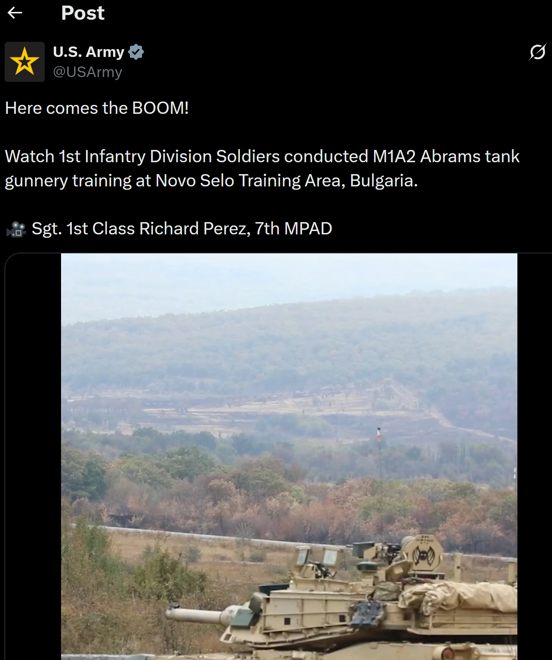Play the Abrams tank video

[x=289, y=456]
